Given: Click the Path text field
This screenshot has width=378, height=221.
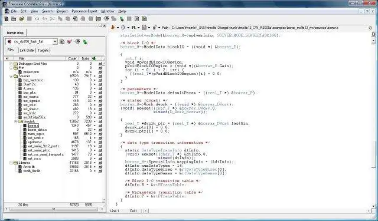Looking at the screenshot, I should [x=269, y=28].
